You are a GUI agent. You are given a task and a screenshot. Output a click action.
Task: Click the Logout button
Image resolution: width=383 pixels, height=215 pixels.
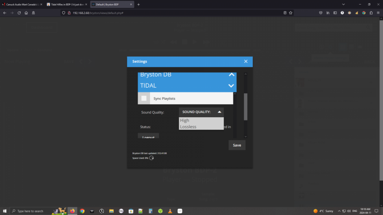tap(148, 136)
